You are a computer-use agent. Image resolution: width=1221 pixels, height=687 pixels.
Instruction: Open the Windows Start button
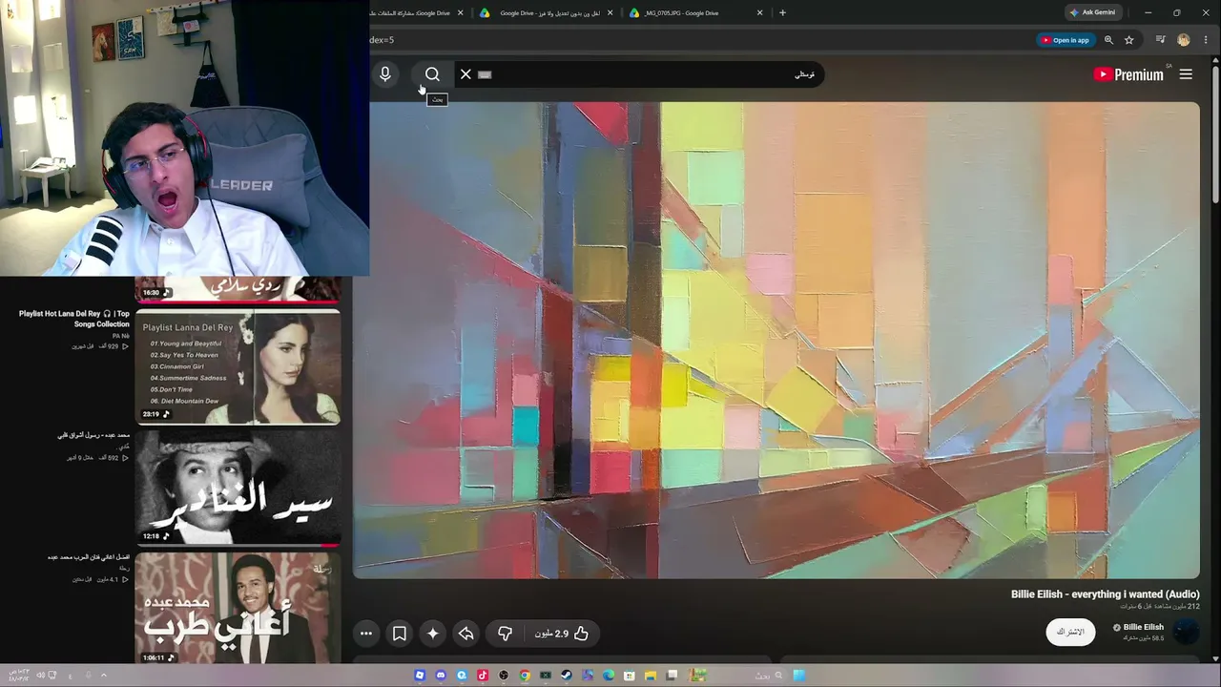799,676
